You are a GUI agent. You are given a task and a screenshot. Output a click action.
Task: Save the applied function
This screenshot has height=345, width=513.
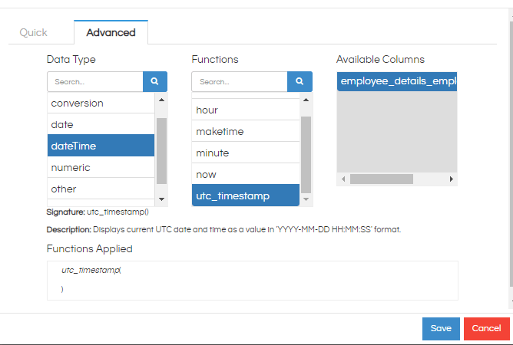pos(441,328)
